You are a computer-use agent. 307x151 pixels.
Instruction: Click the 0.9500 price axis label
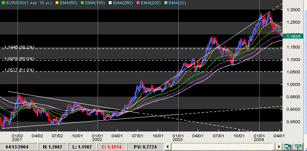[x=293, y=97]
